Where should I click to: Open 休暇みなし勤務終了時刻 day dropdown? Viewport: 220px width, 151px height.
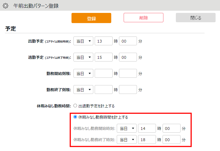click(127, 139)
